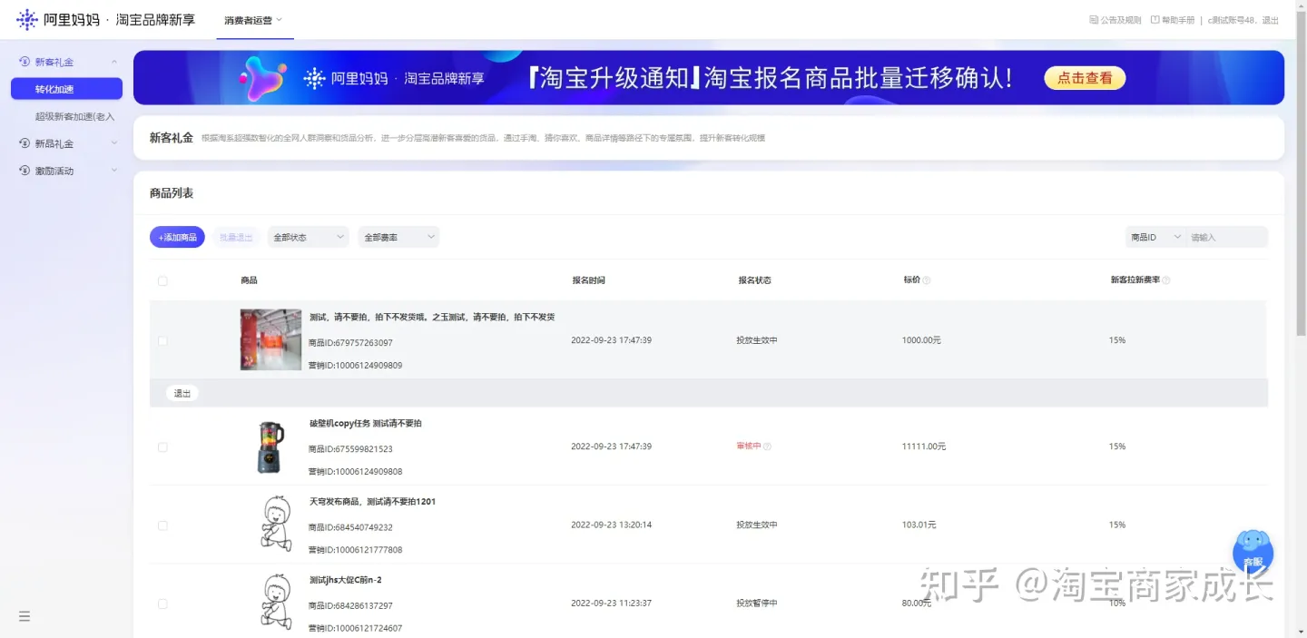Viewport: 1307px width, 638px height.
Task: Open the 消费者运营 dropdown in top nav
Action: click(x=253, y=20)
